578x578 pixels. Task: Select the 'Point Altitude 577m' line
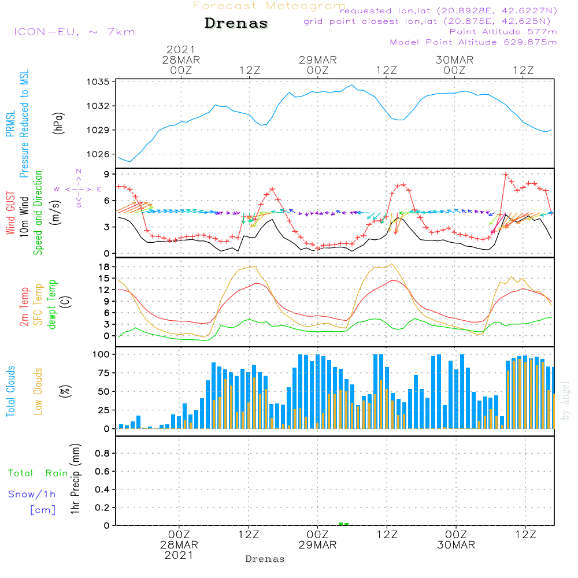point(503,32)
